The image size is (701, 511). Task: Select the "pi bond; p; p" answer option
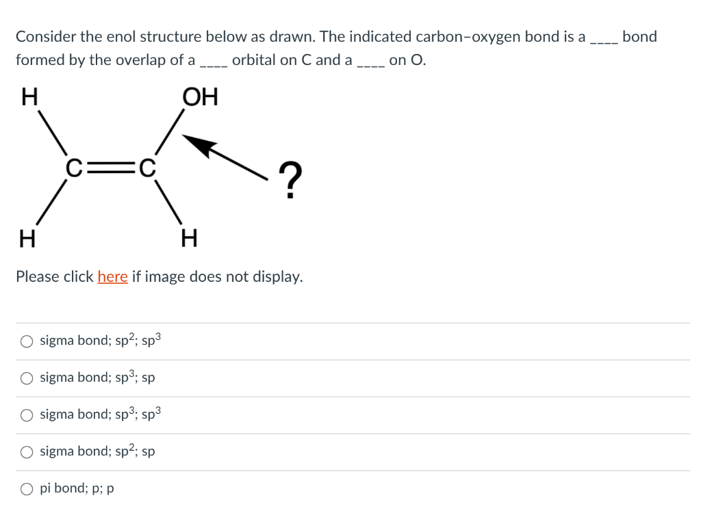tap(26, 488)
